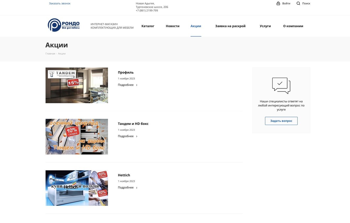Click the Акции page heading
Image resolution: width=350 pixels, height=223 pixels.
(x=57, y=45)
